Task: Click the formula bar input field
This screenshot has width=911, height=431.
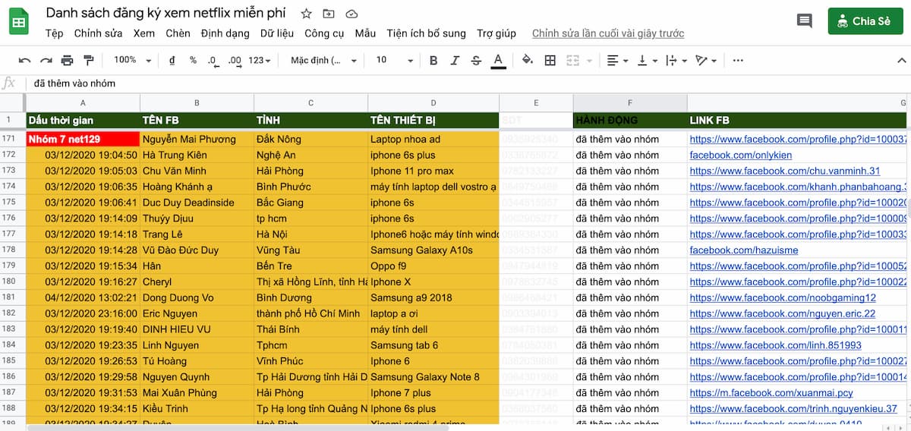Action: pos(455,83)
